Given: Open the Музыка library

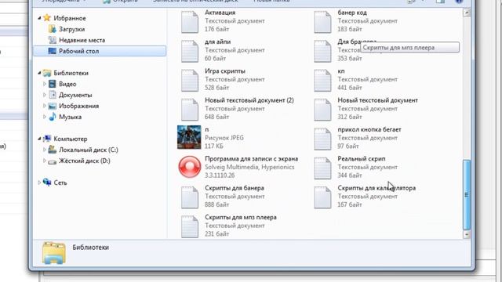Looking at the screenshot, I should pos(70,117).
